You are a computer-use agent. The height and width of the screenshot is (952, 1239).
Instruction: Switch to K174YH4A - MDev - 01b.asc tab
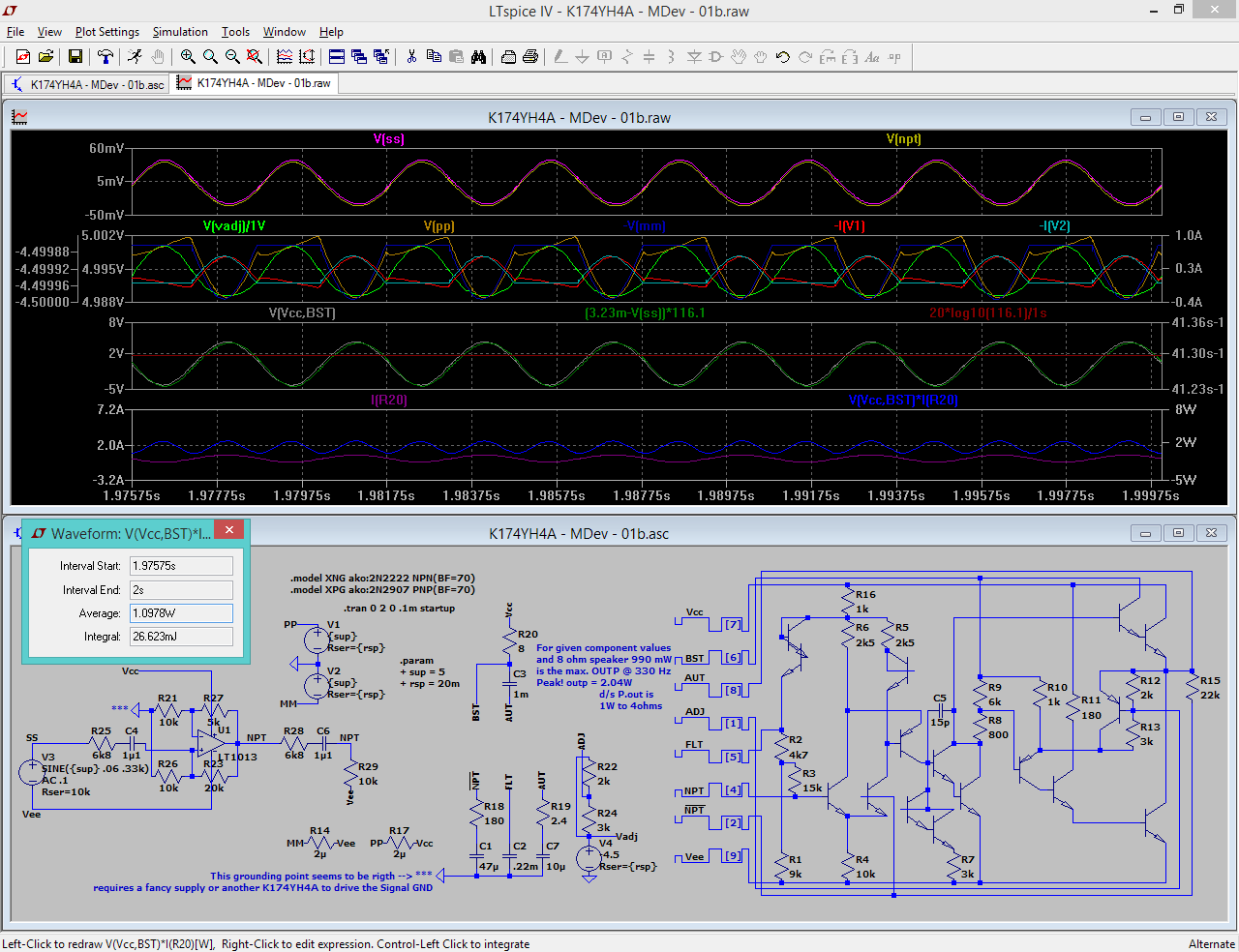tap(87, 84)
